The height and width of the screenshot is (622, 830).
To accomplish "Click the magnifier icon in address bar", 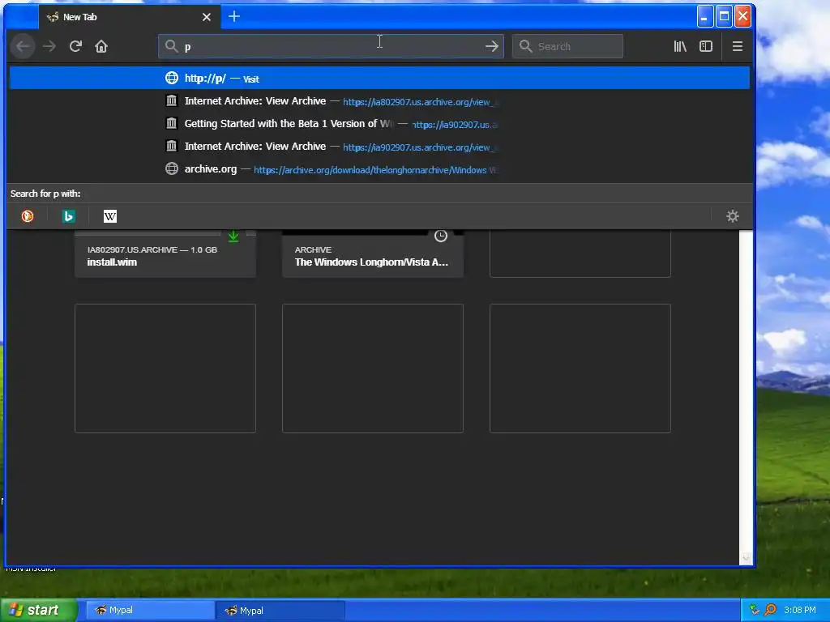I will pos(171,46).
